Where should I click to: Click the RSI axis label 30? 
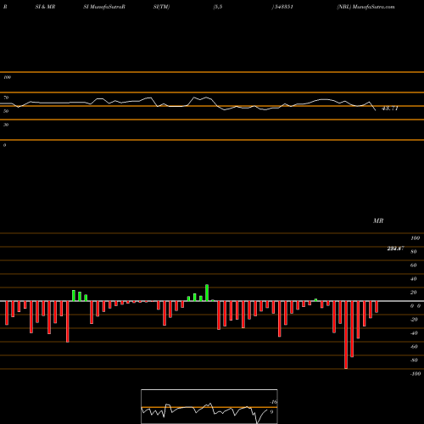(x=6, y=125)
